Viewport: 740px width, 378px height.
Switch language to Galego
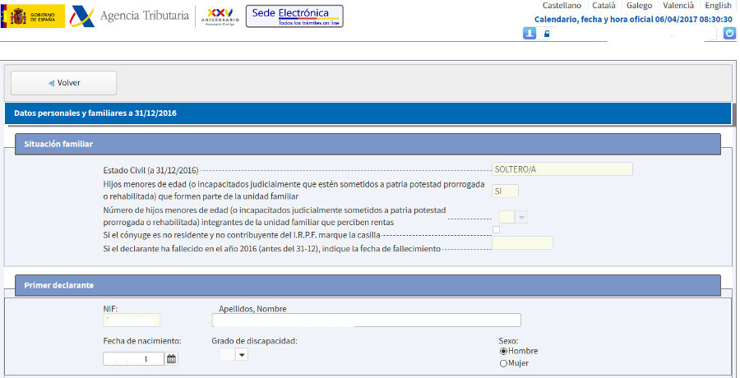tap(639, 6)
